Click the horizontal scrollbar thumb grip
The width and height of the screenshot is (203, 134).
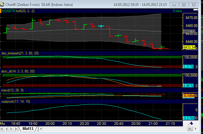(x=190, y=129)
